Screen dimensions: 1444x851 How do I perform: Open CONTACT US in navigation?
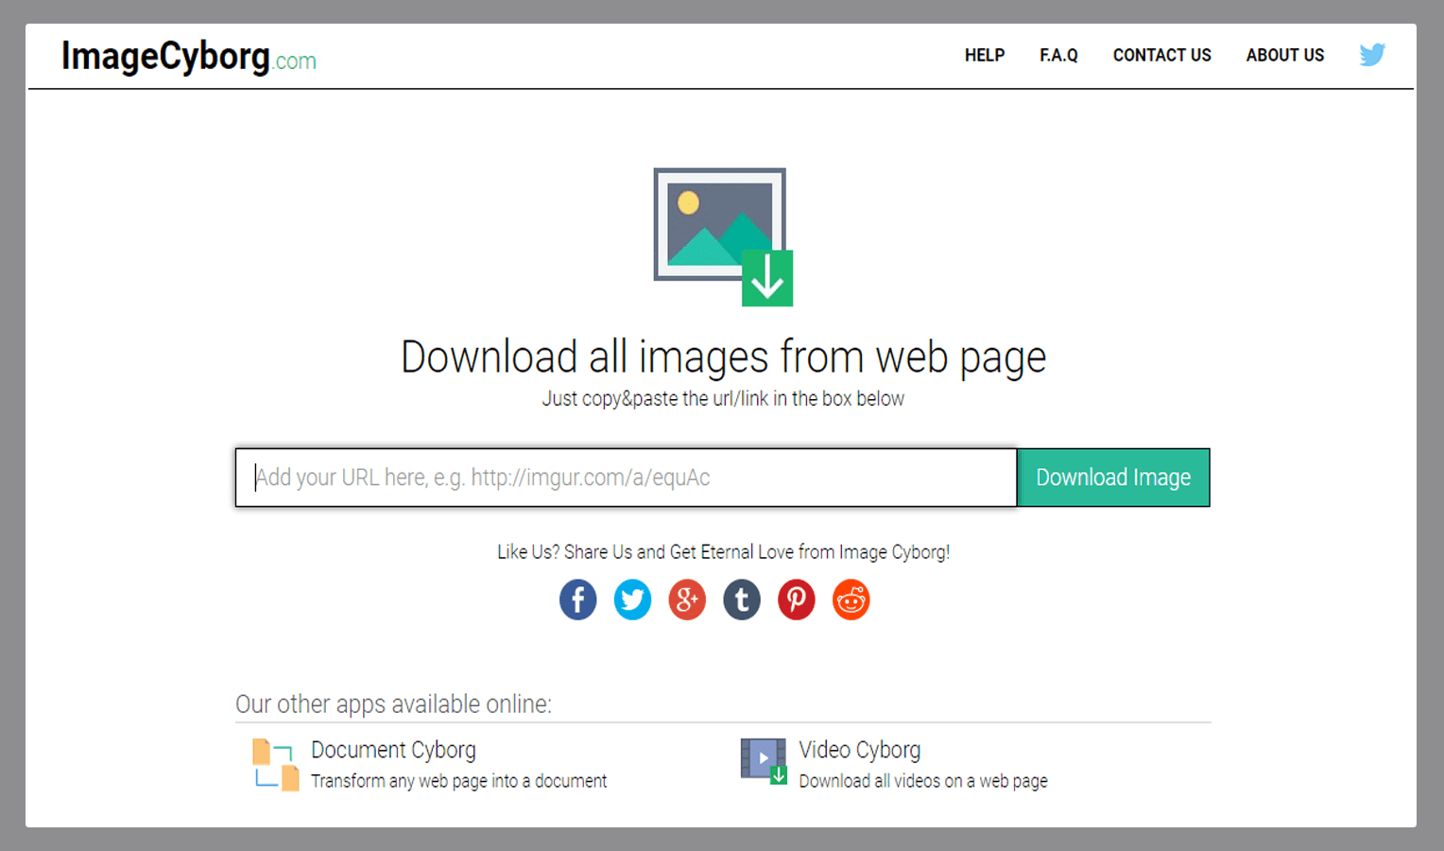pos(1161,56)
